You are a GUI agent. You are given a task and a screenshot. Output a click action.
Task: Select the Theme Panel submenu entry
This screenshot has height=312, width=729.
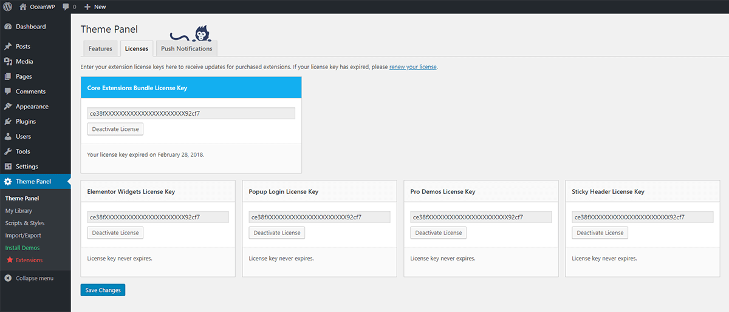[x=22, y=198]
